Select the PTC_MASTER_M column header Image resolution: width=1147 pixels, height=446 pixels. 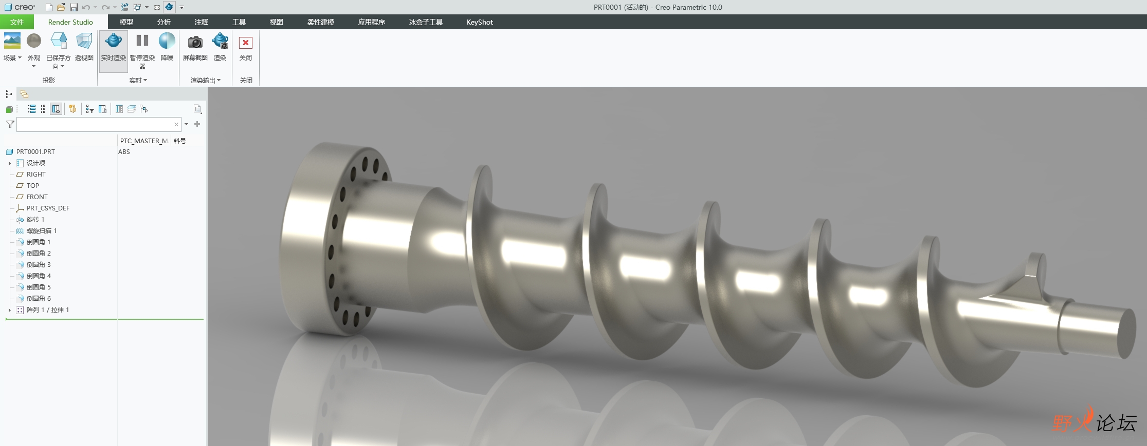pyautogui.click(x=144, y=141)
